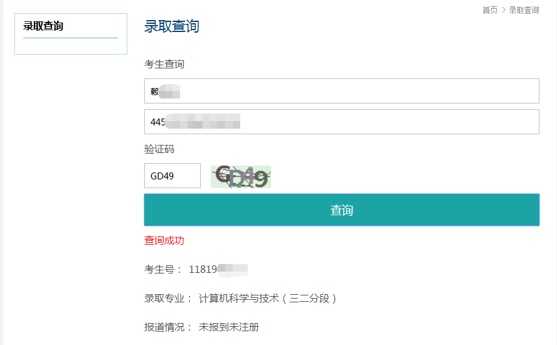Click the 考生号 result label

[159, 269]
